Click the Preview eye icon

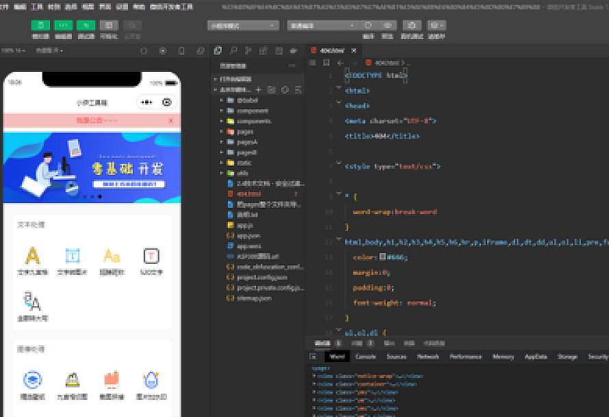pos(387,25)
